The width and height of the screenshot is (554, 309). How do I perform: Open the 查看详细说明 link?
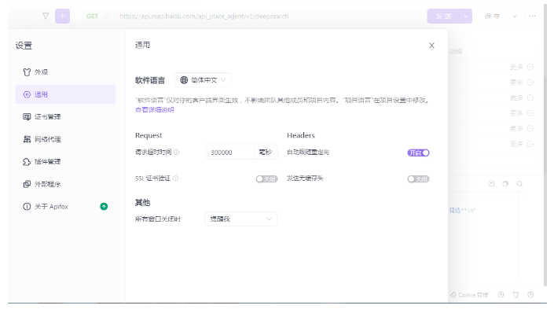click(155, 109)
